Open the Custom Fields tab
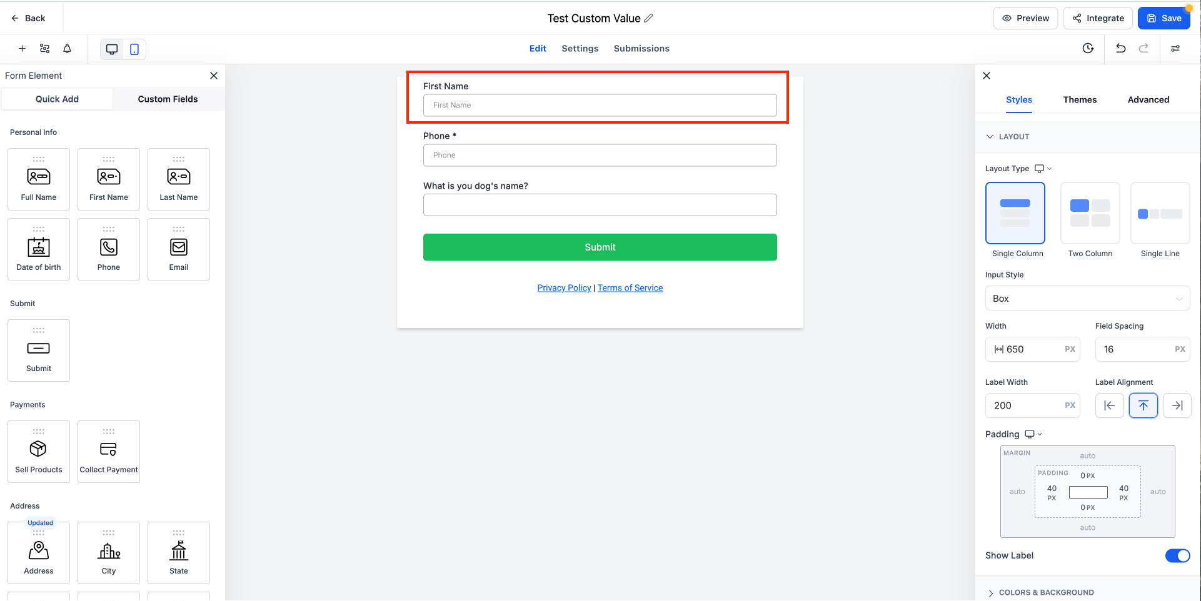This screenshot has width=1201, height=601. point(168,99)
